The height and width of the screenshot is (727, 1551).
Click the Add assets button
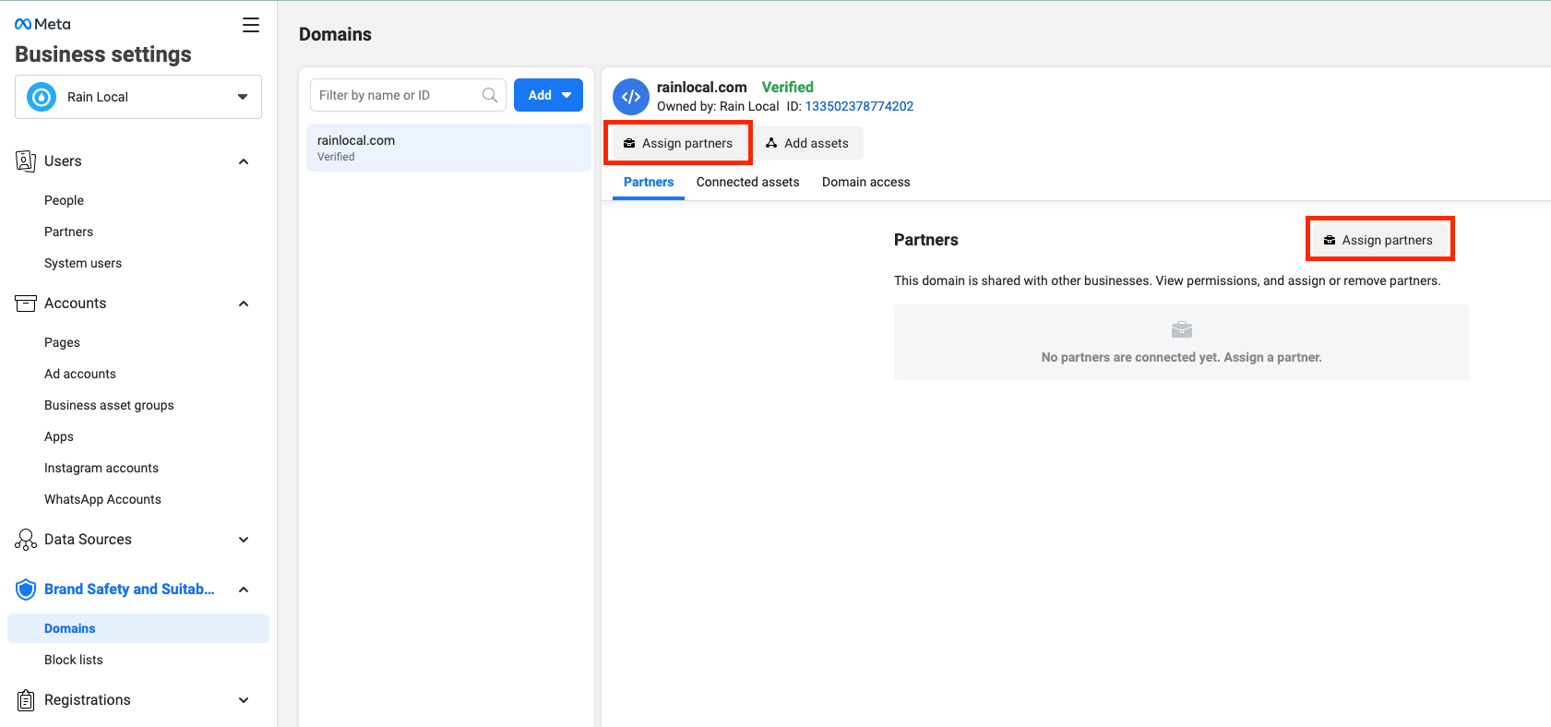807,143
